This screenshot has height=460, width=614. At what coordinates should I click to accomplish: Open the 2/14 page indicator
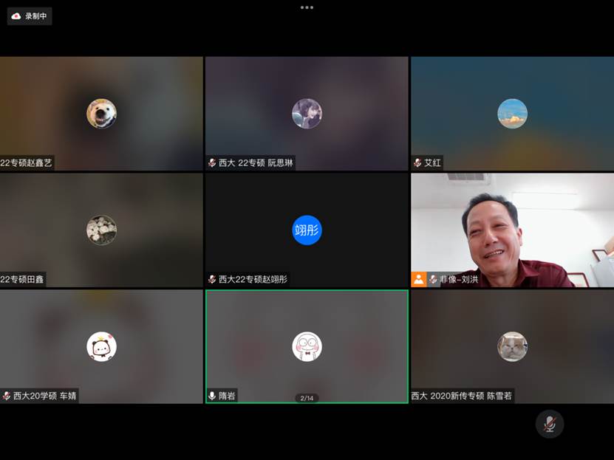(307, 398)
